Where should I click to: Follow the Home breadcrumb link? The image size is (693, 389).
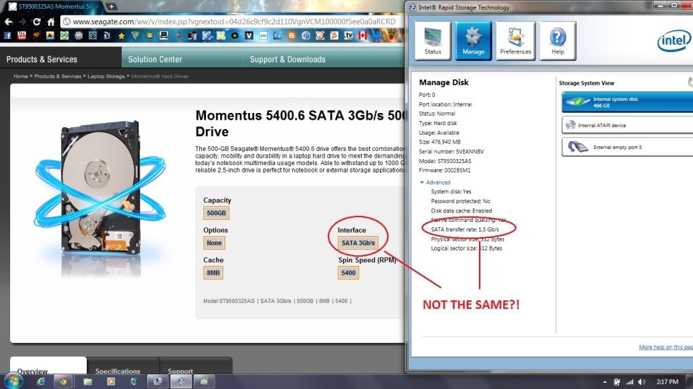click(x=21, y=76)
